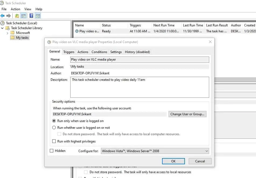The width and height of the screenshot is (256, 178).
Task: Switch to the General tab
Action: pos(55,51)
